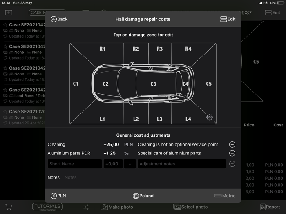
Task: Click the Price column header
Action: 249,125
